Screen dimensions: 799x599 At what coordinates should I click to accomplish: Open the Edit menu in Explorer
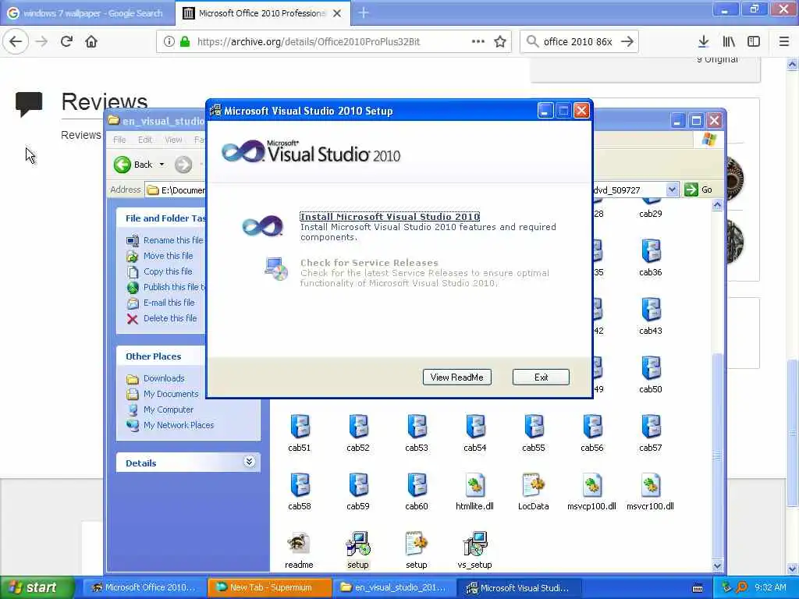pos(144,140)
